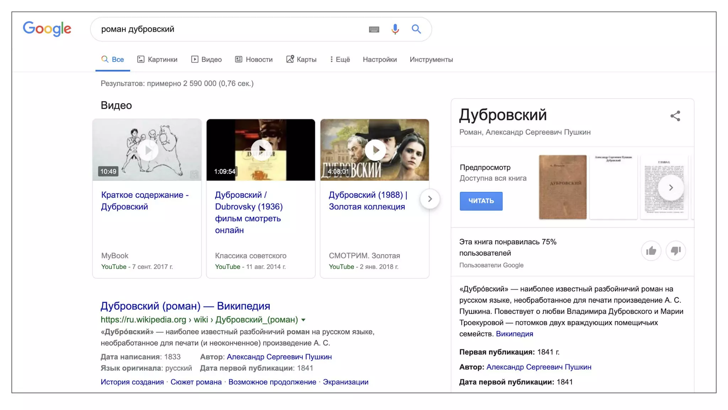Click the Google logo
The image size is (728, 410).
[x=47, y=29]
